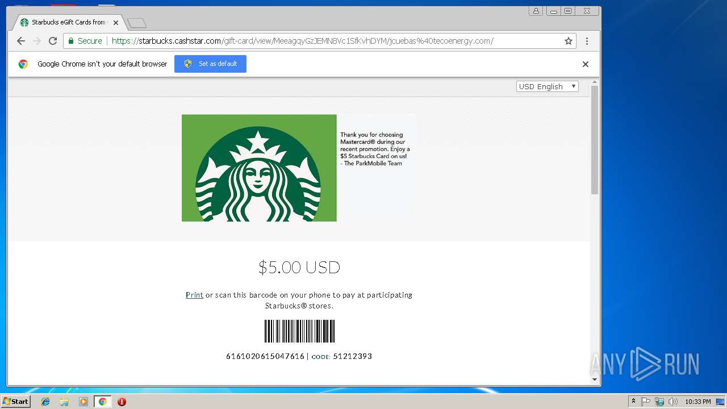This screenshot has height=409, width=727.
Task: Click the address bar URL
Action: (x=302, y=41)
